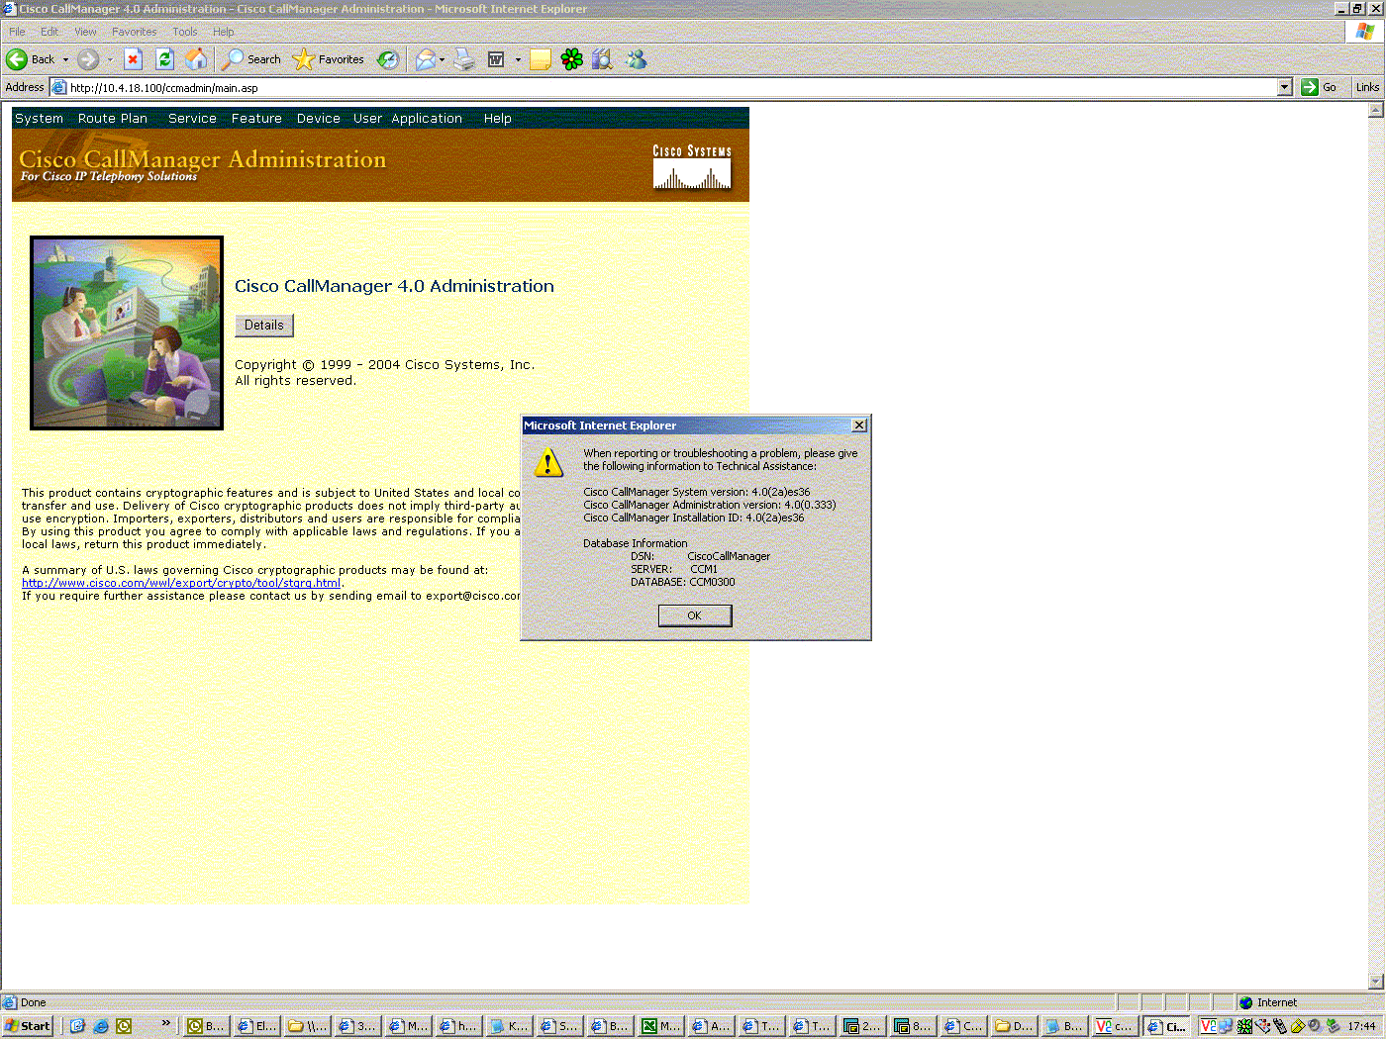Screen dimensions: 1386x1039
Task: Open the History toolbar icon
Action: pyautogui.click(x=388, y=59)
